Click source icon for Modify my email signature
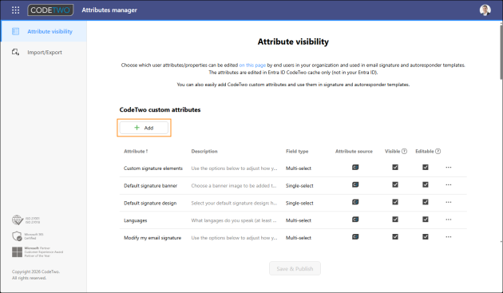 355,236
